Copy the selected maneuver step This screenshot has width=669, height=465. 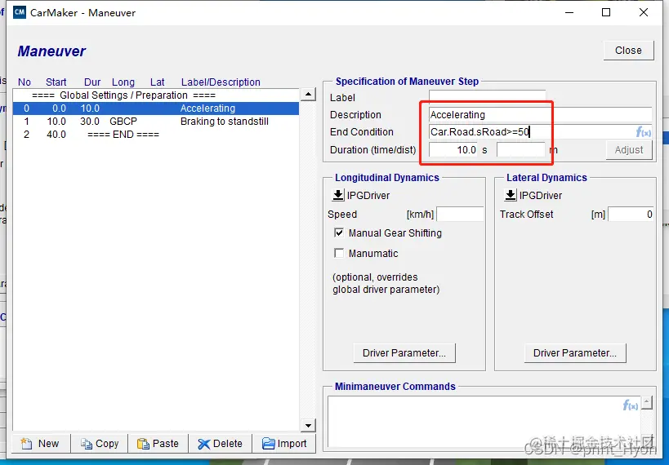(100, 444)
